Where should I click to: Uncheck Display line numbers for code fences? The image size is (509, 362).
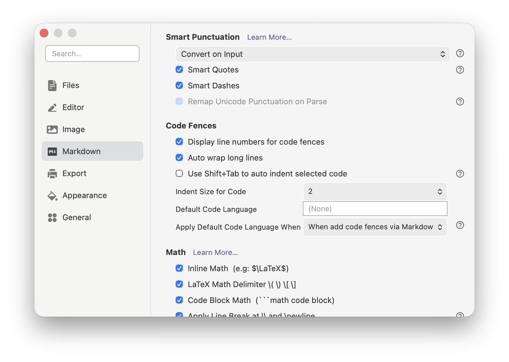pyautogui.click(x=180, y=142)
